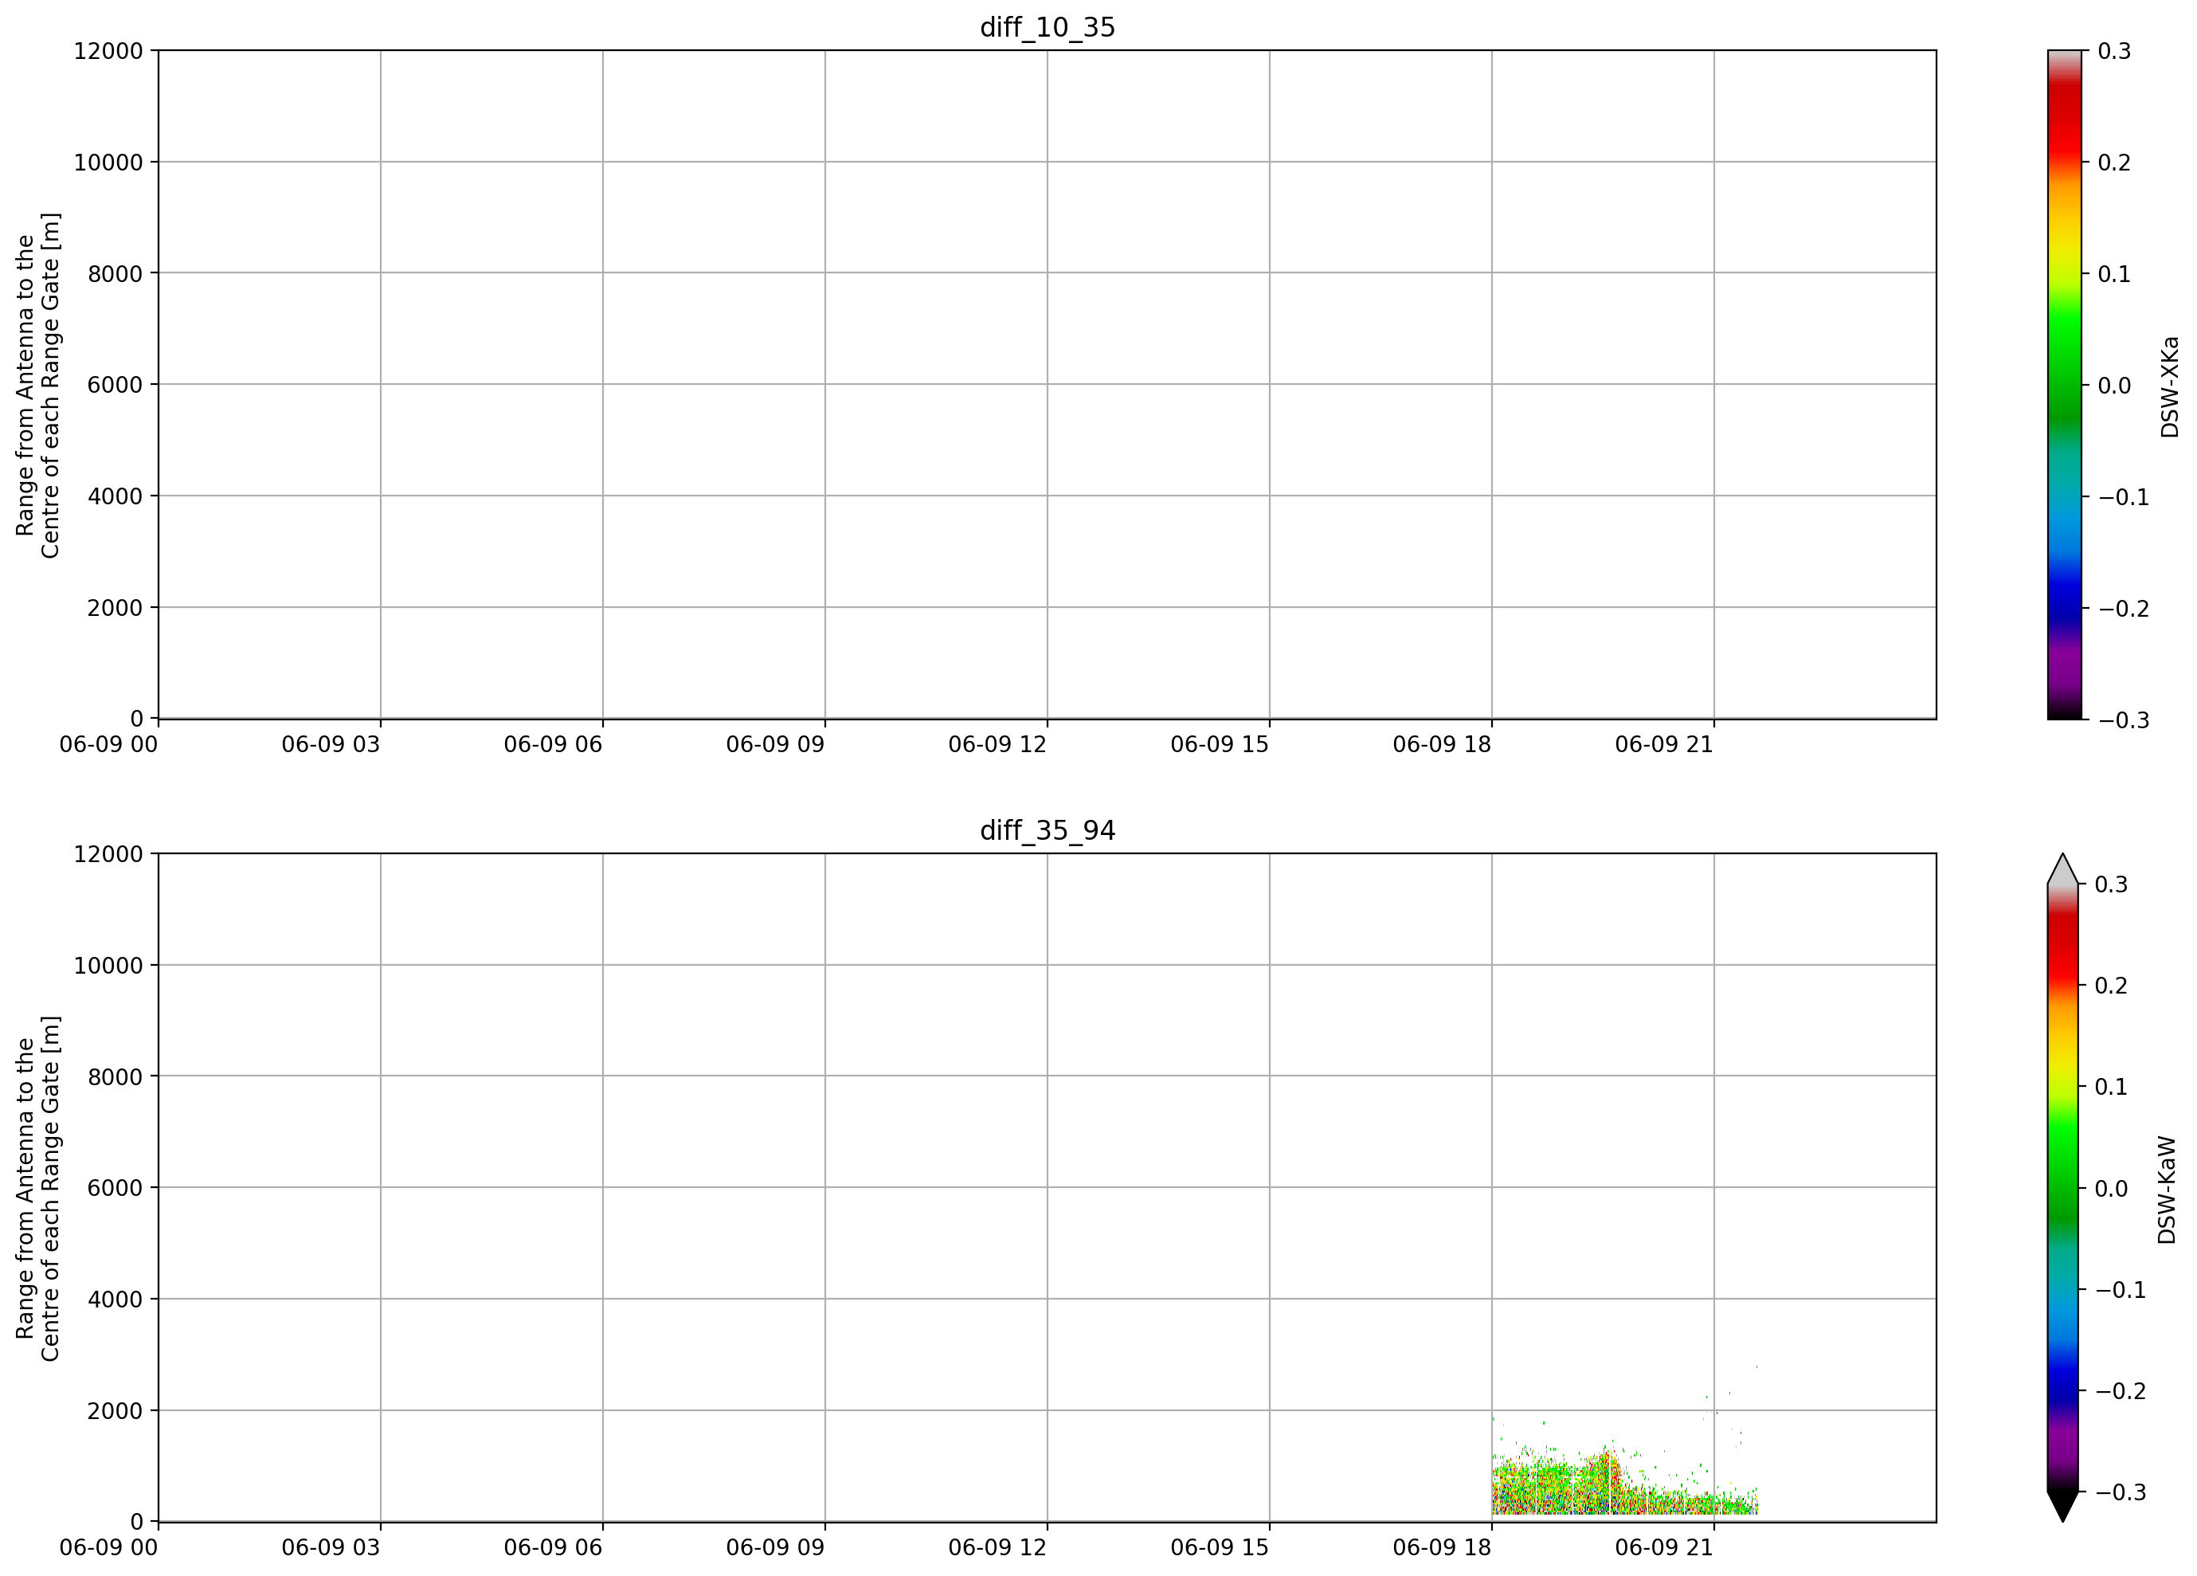
Task: Click the 8000 y-tick label in diff_35_94
Action: 116,1076
